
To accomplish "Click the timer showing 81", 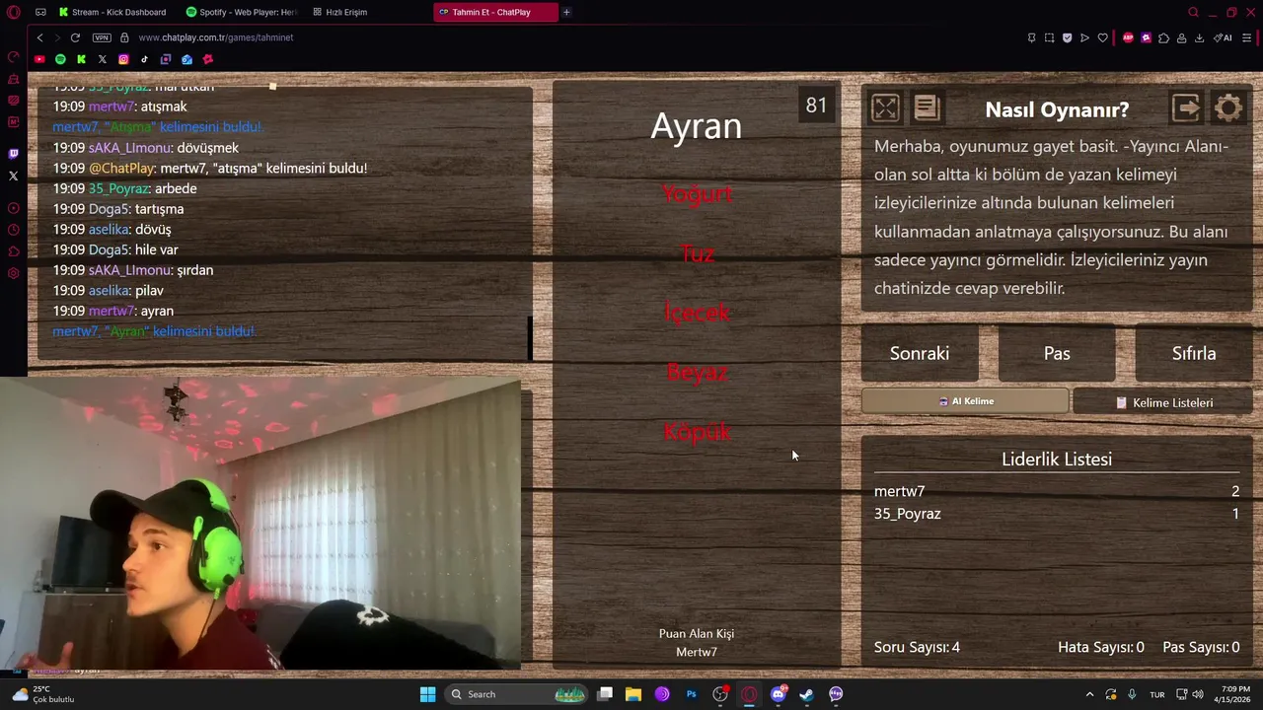I will (x=816, y=106).
